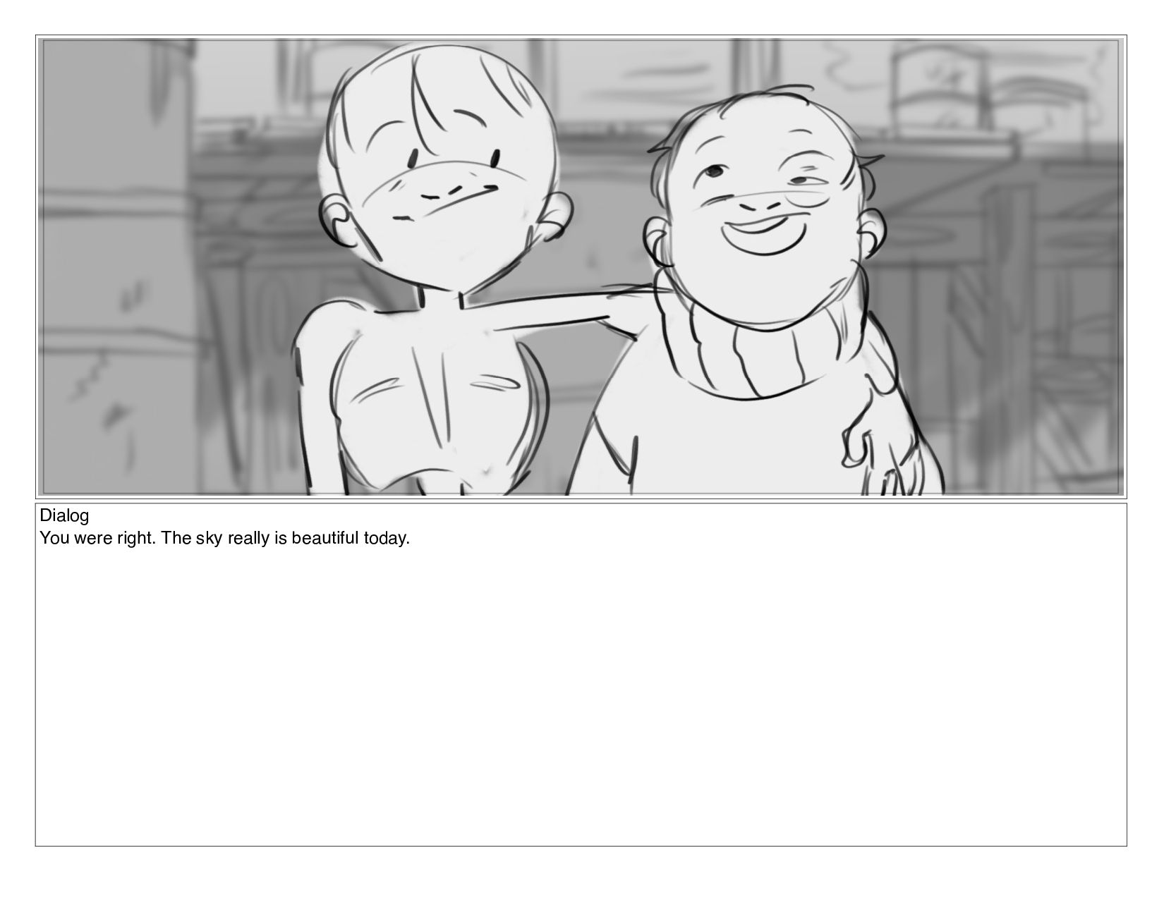
Task: Select the dialog line about the beautiful sky
Action: click(x=225, y=539)
